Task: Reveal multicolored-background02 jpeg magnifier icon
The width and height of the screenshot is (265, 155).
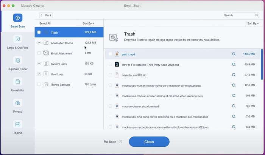Action: tap(234, 127)
